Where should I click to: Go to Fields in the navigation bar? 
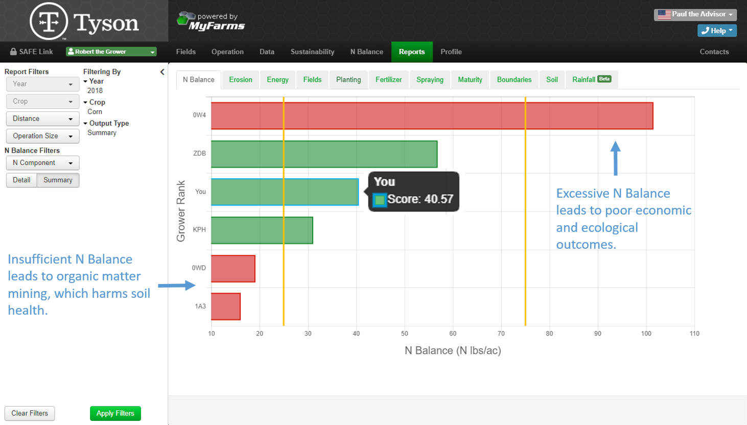(x=186, y=52)
